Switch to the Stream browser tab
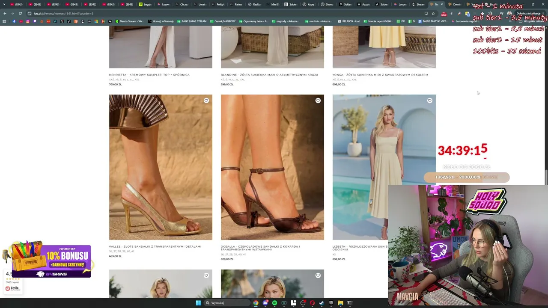Image resolution: width=548 pixels, height=308 pixels. 419,4
